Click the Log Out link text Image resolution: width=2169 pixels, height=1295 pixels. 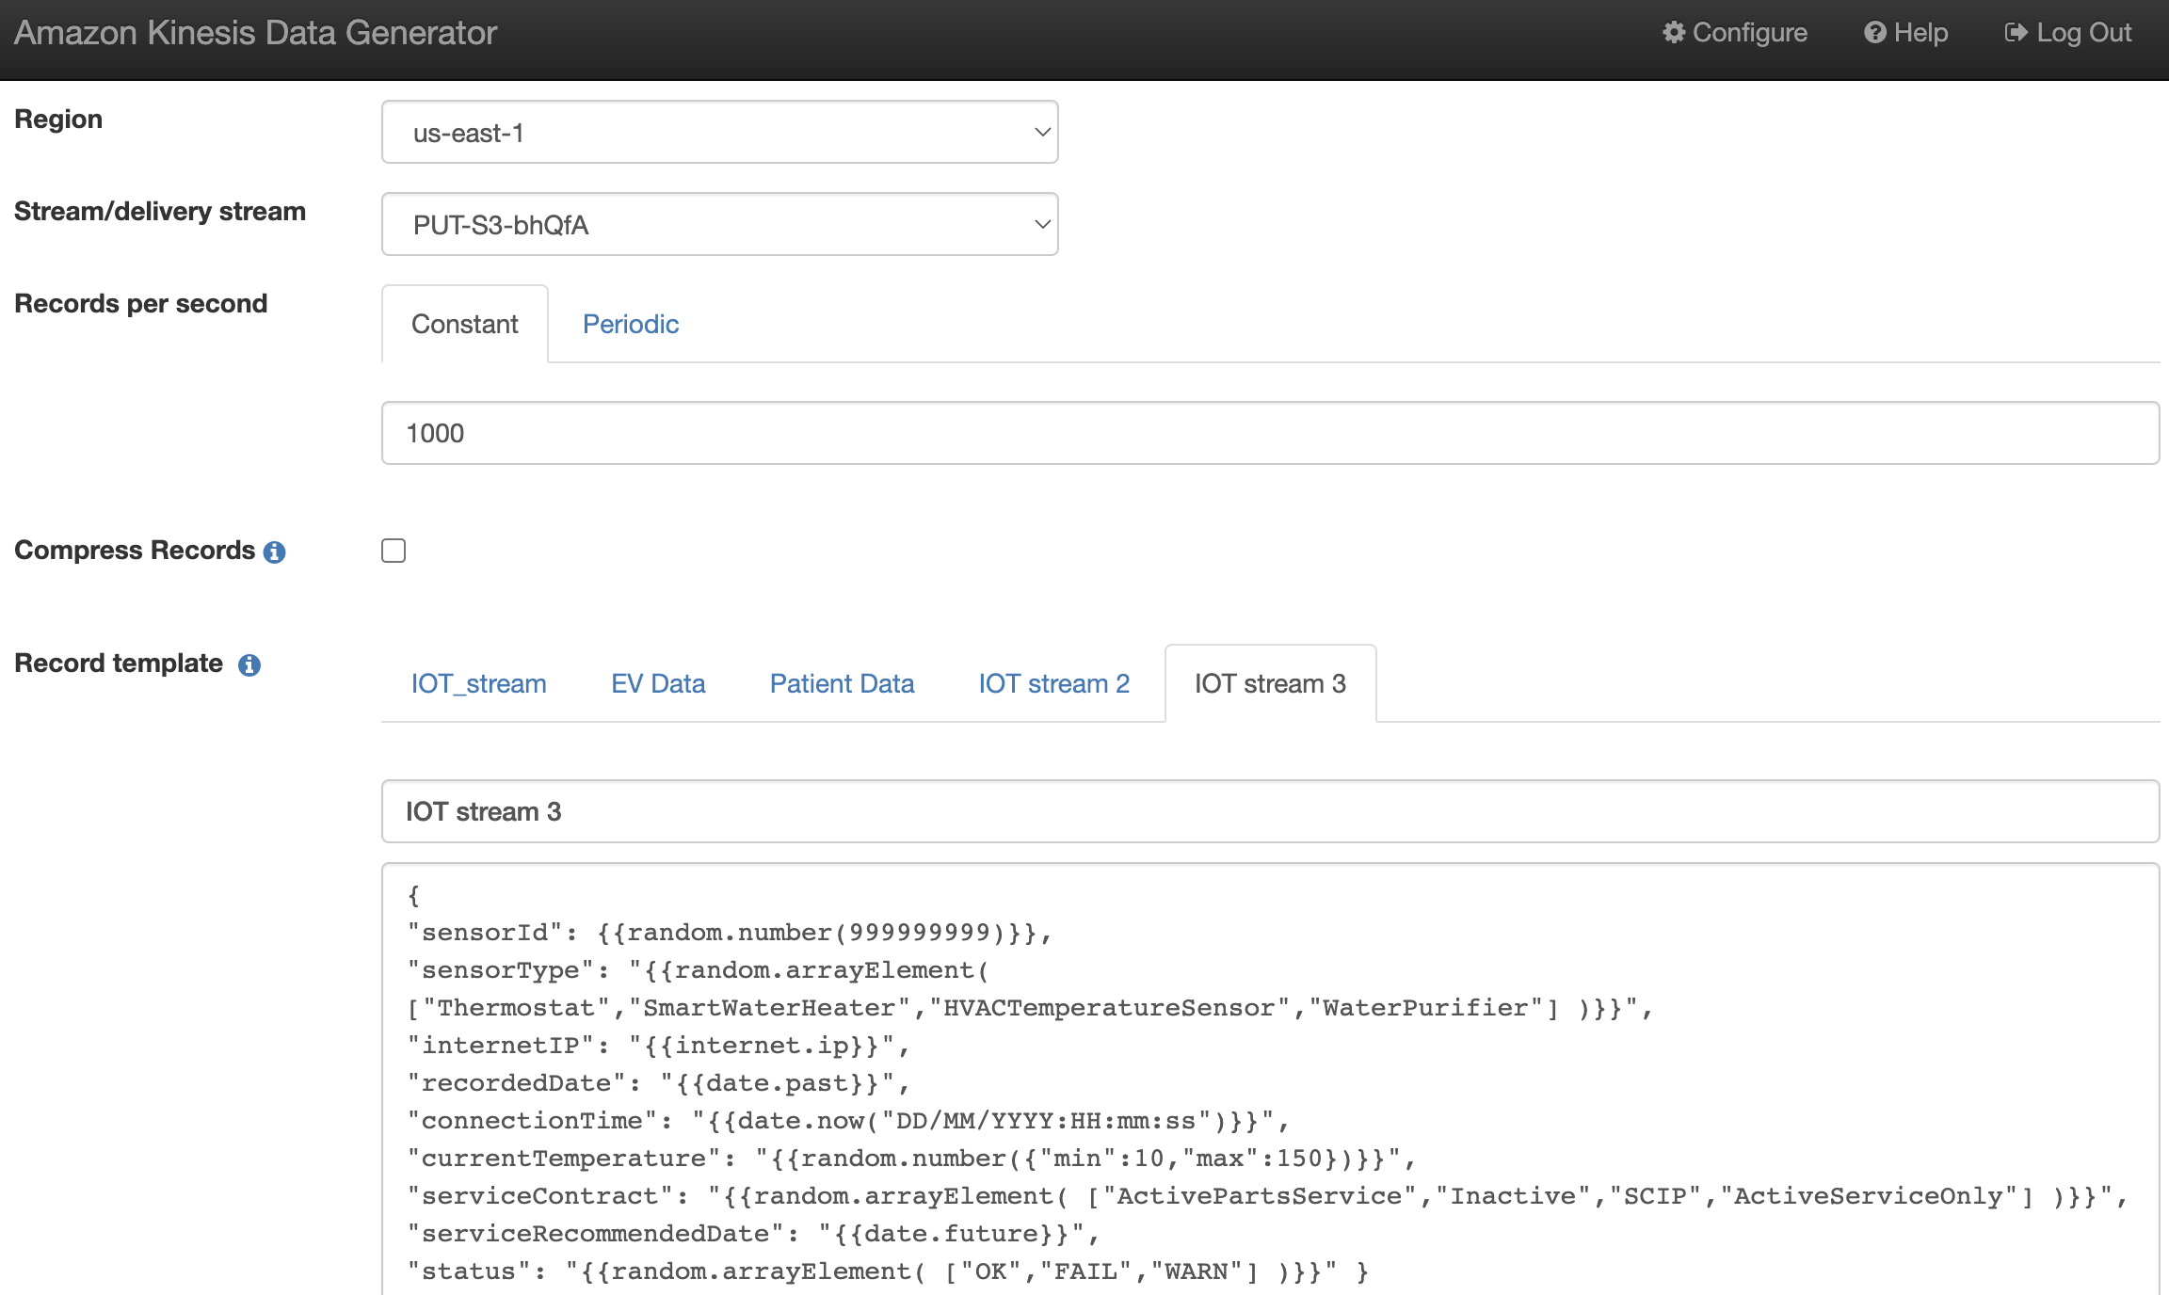coord(2083,33)
